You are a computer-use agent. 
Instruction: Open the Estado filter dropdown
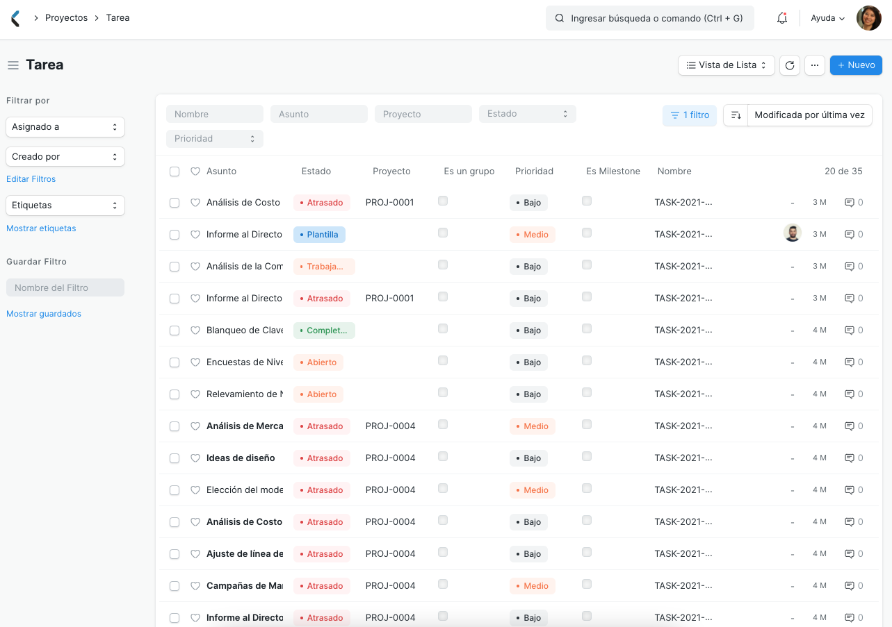[528, 114]
